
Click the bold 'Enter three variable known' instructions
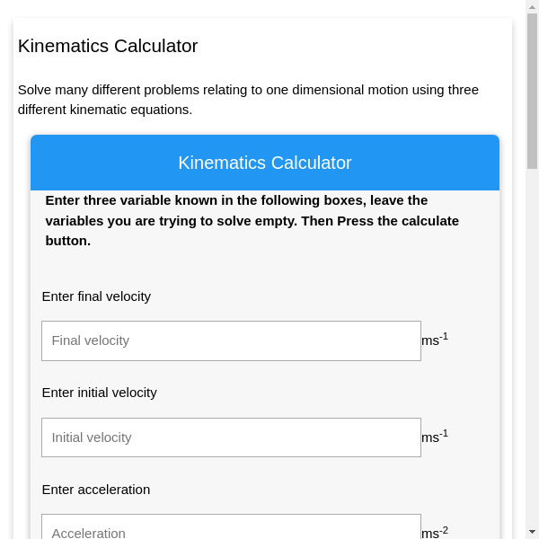[x=236, y=200]
